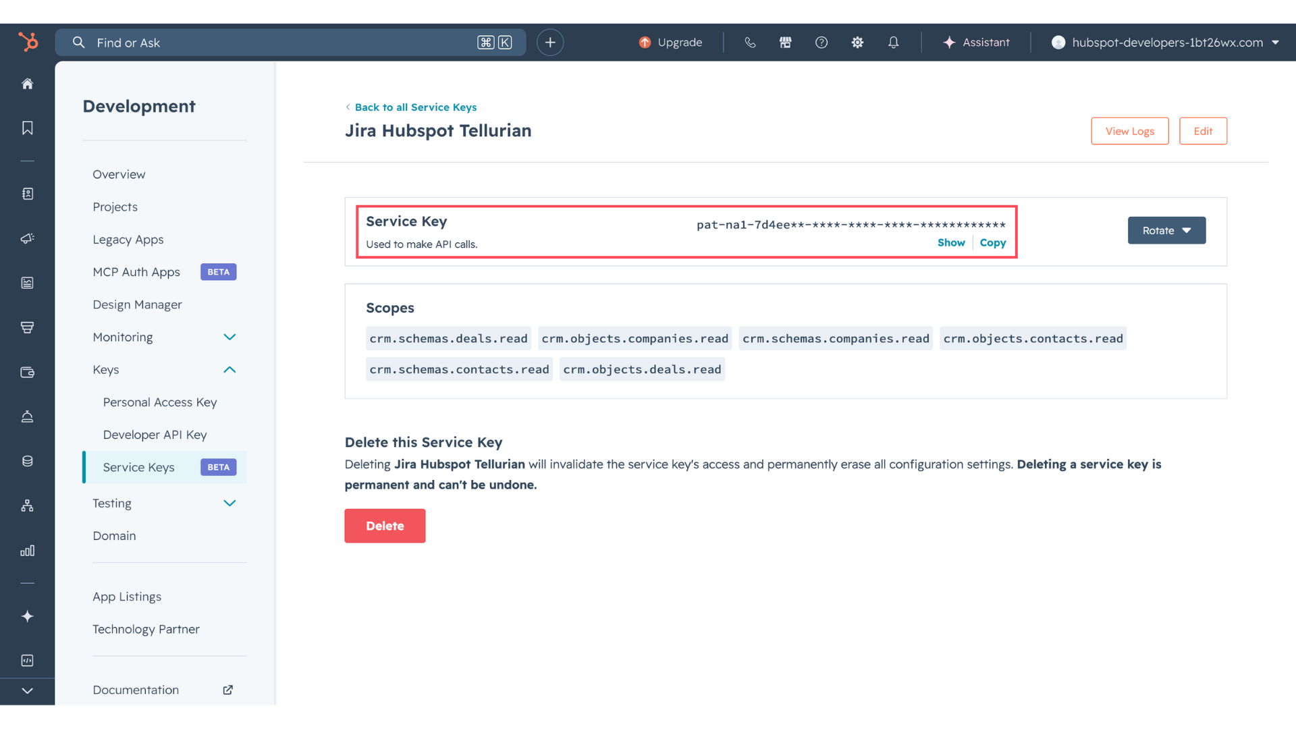The width and height of the screenshot is (1296, 729).
Task: Open App Listings in the sidebar
Action: (127, 597)
